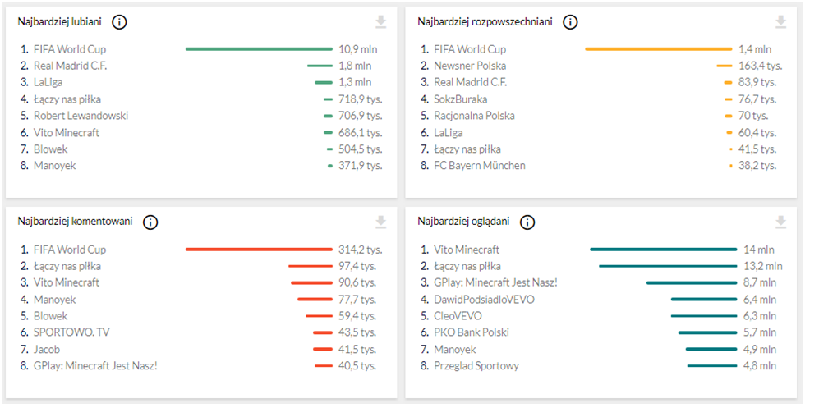The image size is (819, 408).
Task: Click the 13,2 mln value
Action: point(763,267)
